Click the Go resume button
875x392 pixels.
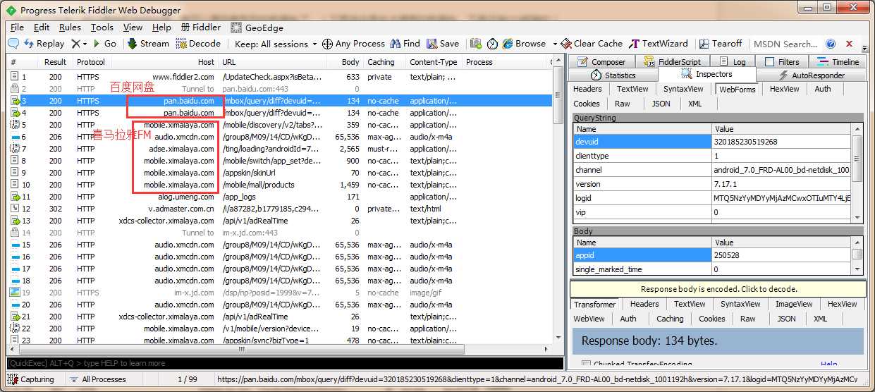pyautogui.click(x=104, y=44)
